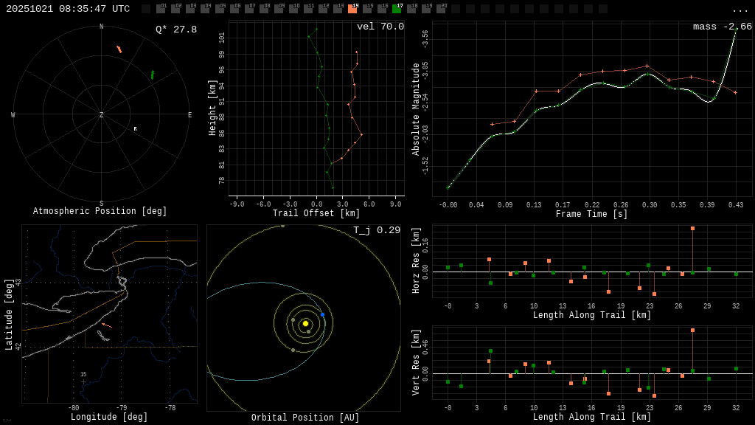Select the green station 17 box
The image size is (755, 425).
[x=397, y=9]
